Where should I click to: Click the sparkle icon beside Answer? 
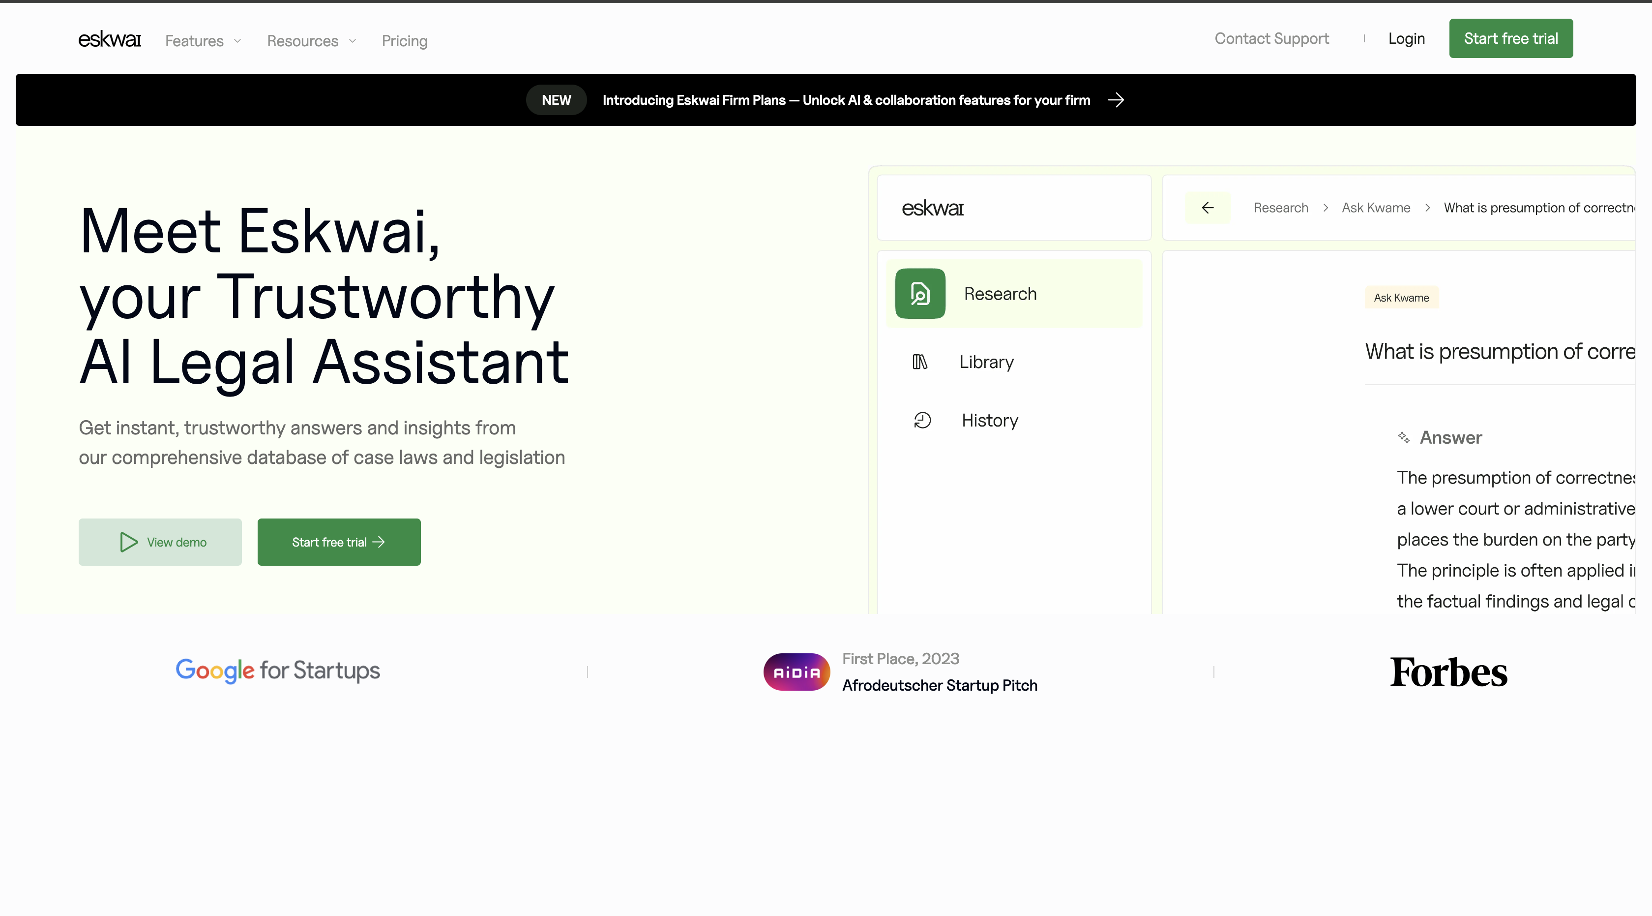coord(1404,437)
